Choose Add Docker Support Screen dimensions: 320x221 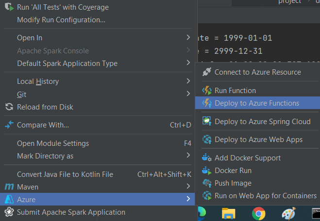(x=257, y=158)
